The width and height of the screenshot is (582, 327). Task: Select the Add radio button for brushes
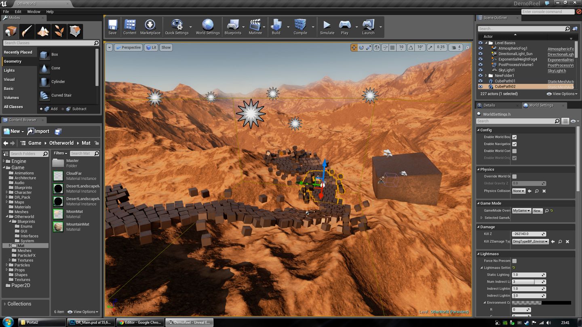pyautogui.click(x=41, y=109)
